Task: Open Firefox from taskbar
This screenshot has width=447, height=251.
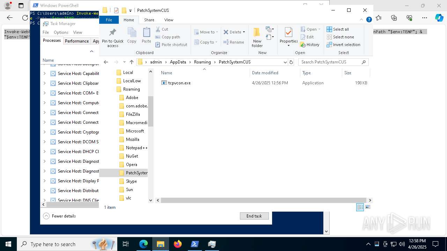Action: (178, 244)
